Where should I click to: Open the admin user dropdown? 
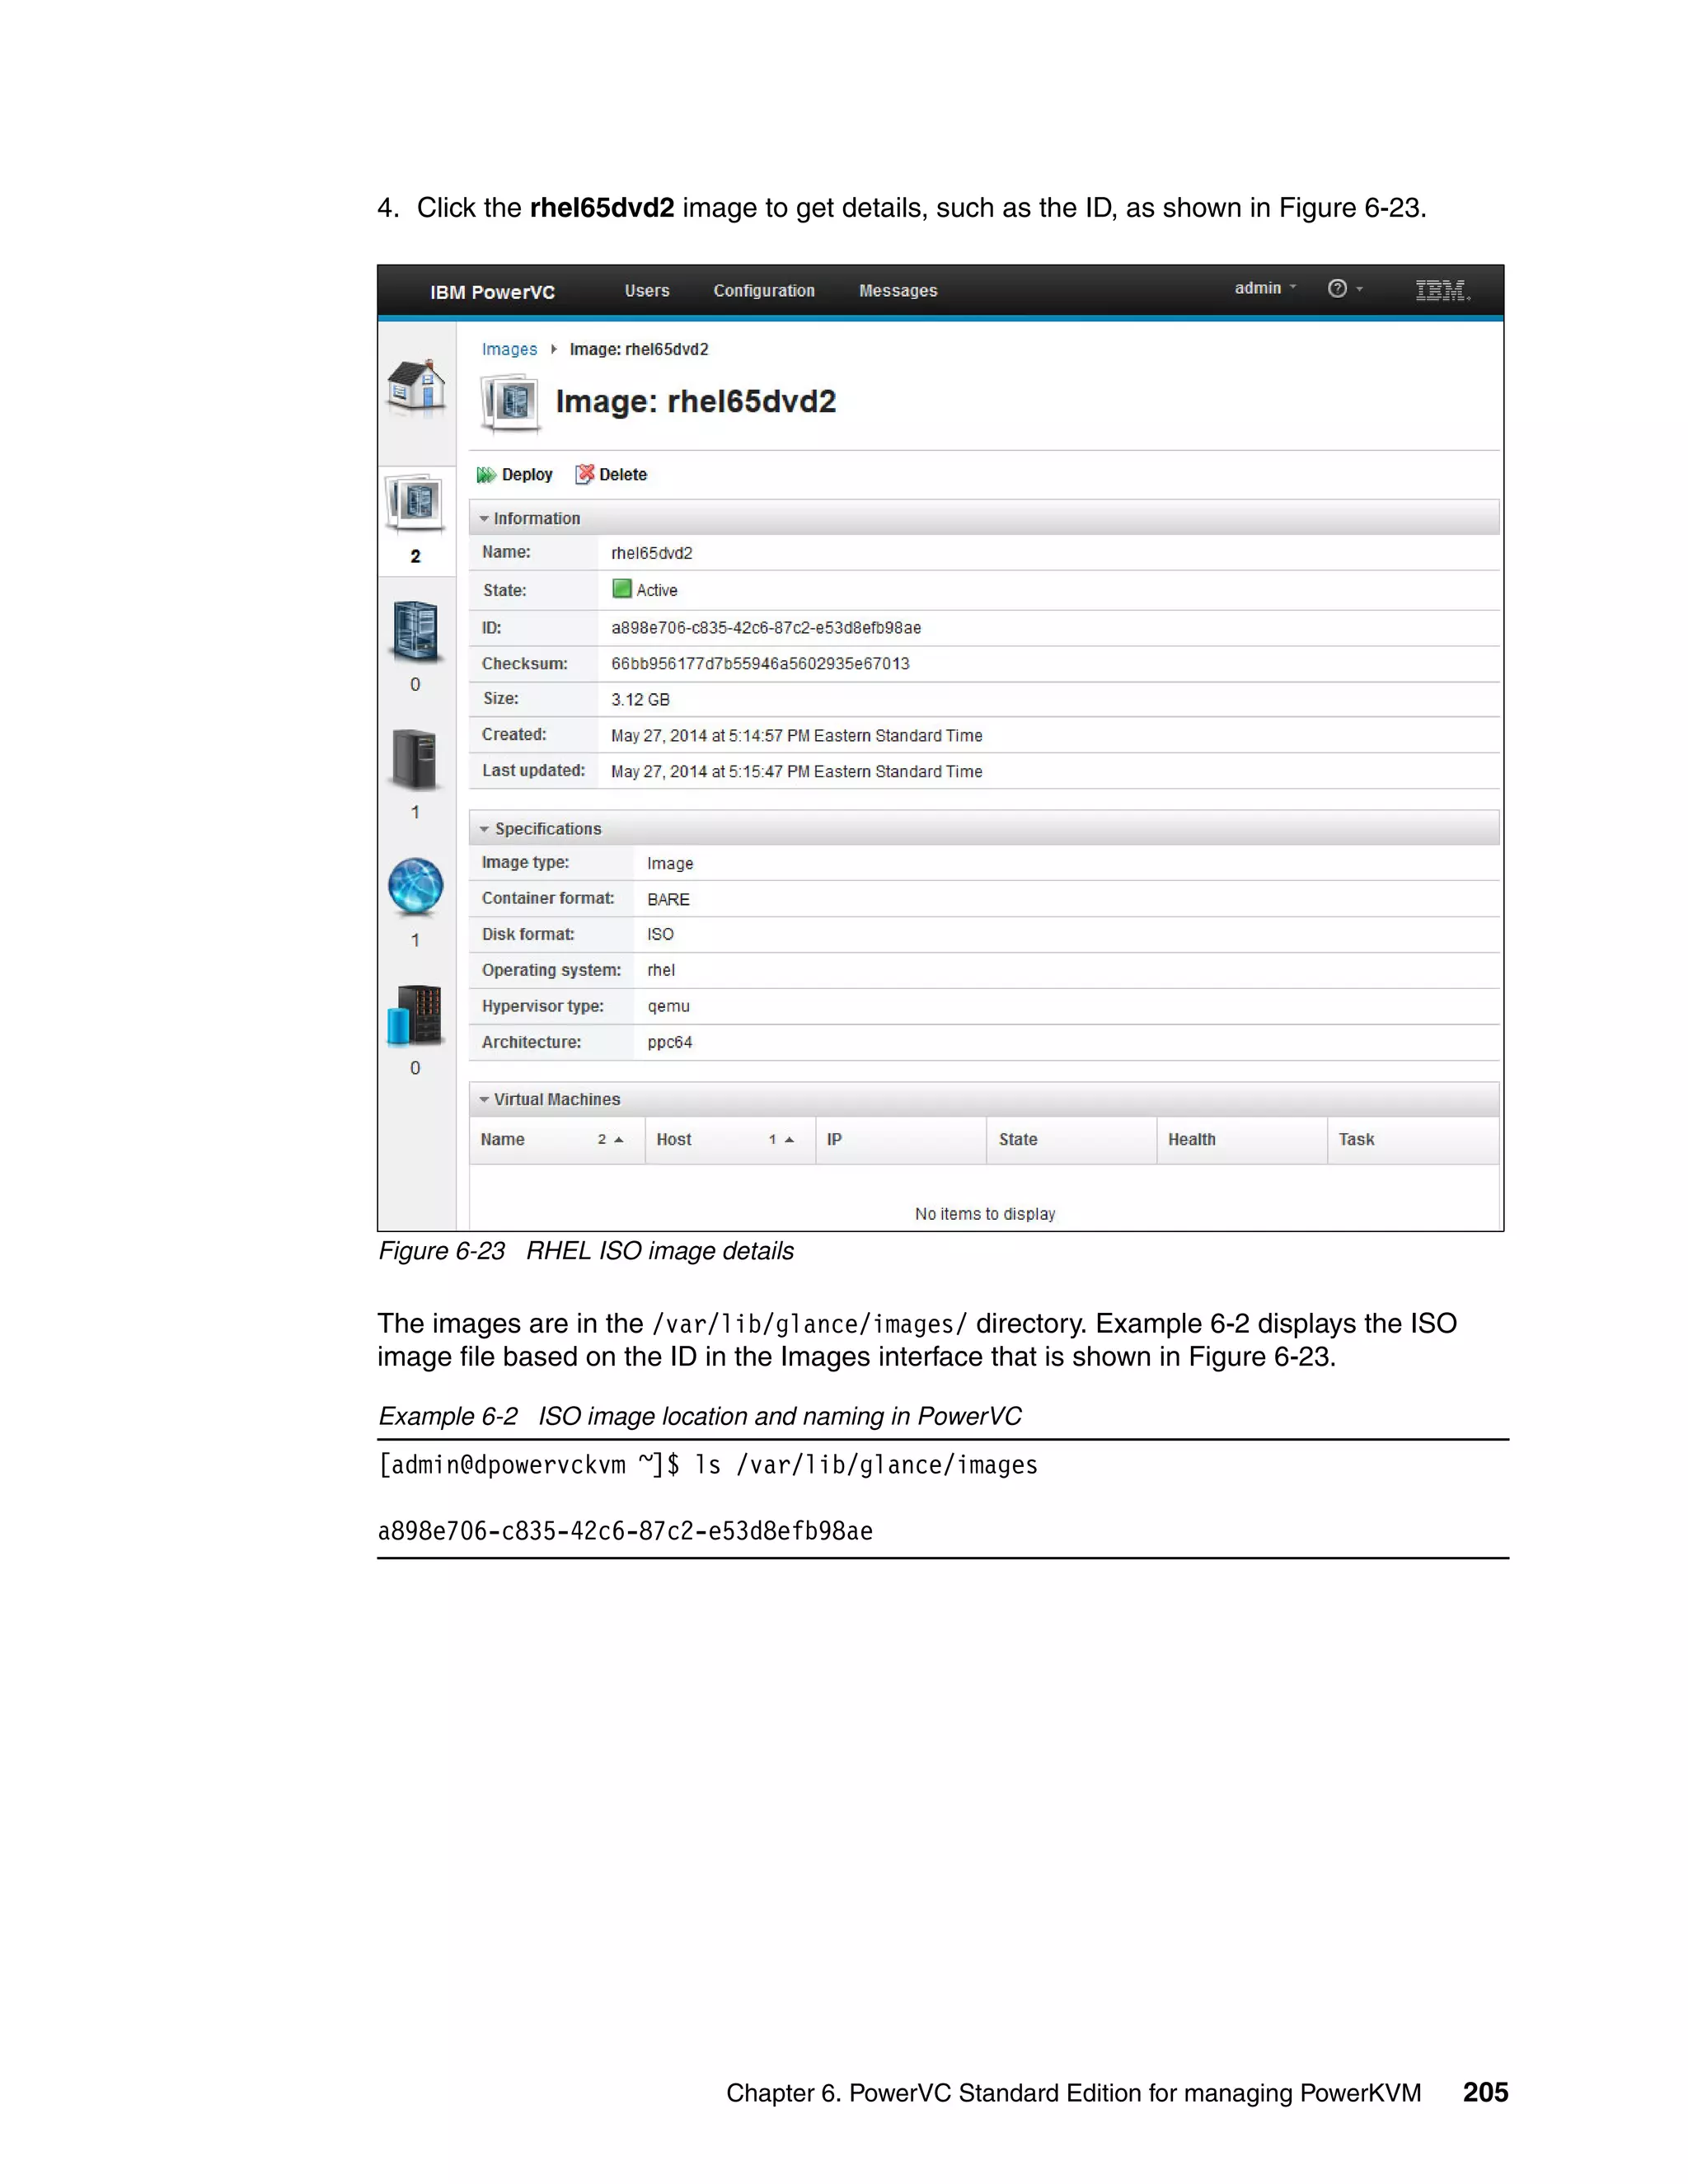[x=1265, y=288]
